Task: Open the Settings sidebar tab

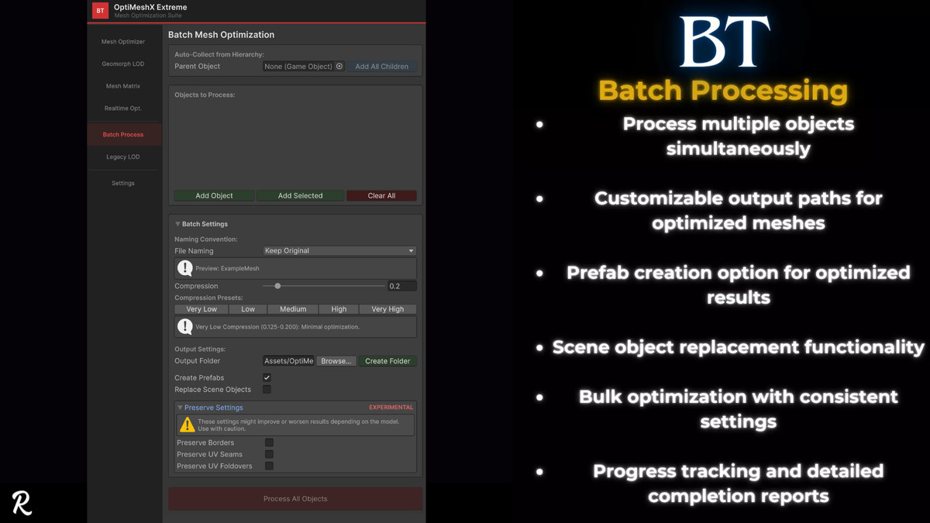Action: coord(123,183)
